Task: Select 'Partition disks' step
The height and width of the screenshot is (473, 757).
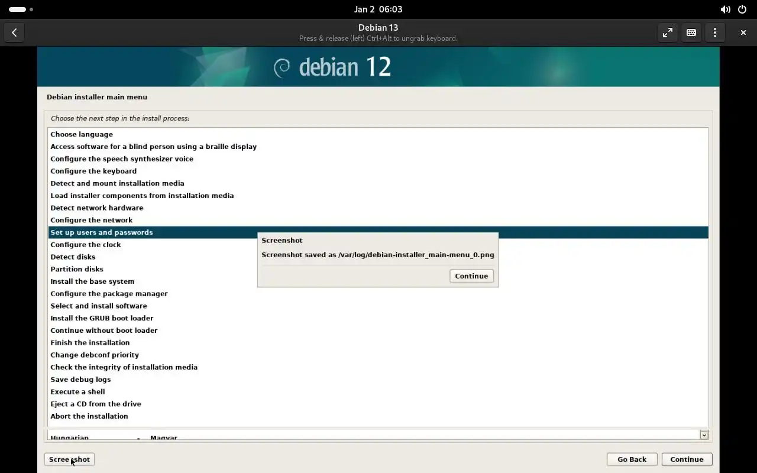Action: 378,269
